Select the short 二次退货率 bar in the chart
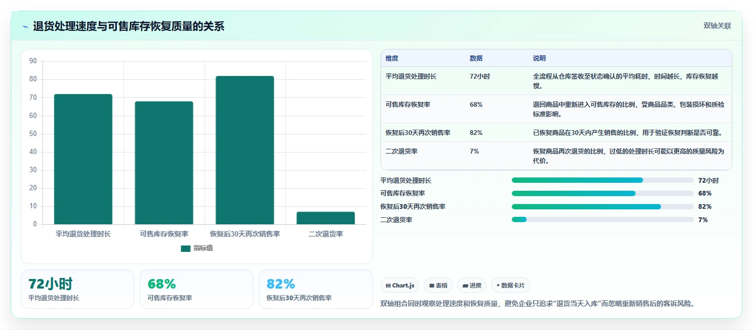The image size is (753, 330). tap(325, 218)
